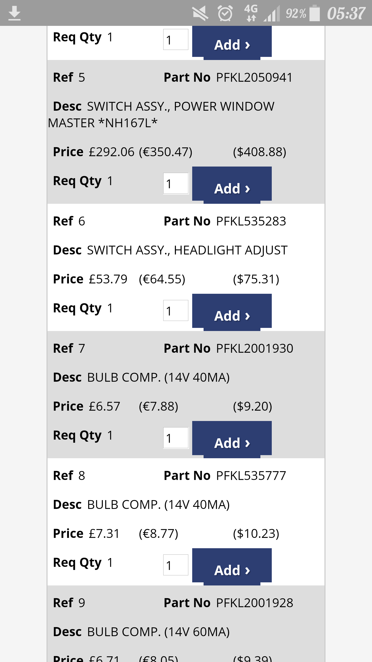Focus the topmost quantity input box
The height and width of the screenshot is (662, 372).
coord(176,40)
